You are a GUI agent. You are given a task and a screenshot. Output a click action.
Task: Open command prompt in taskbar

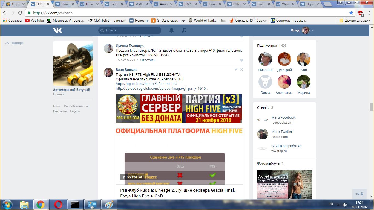coord(75,205)
